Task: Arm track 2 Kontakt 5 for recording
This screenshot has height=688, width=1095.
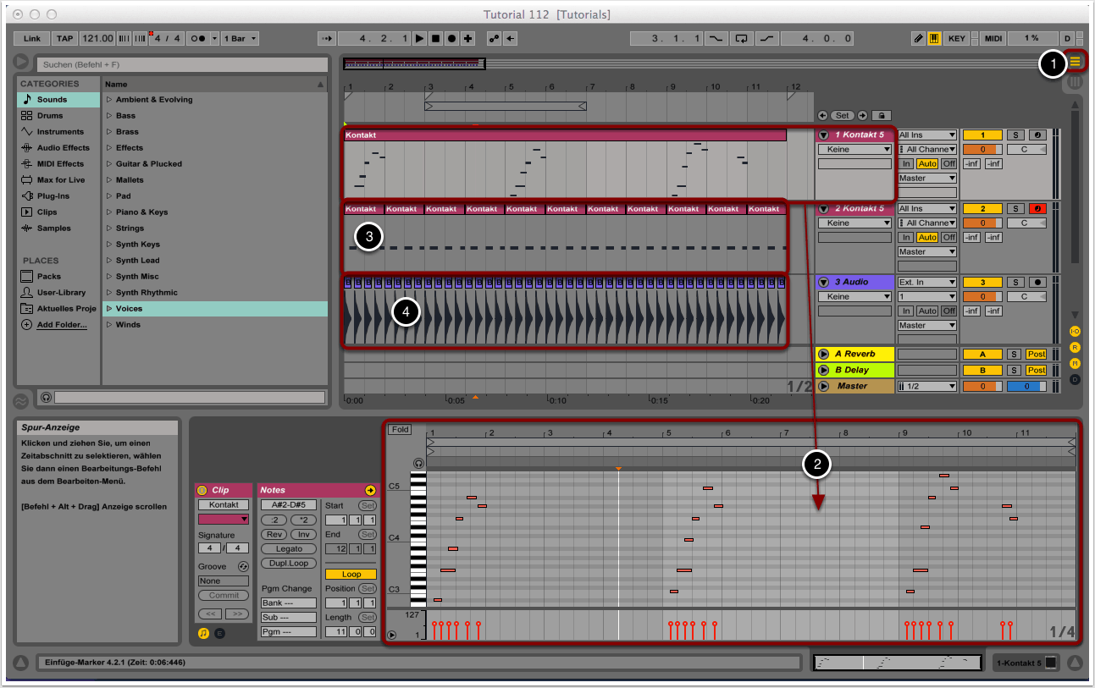Action: [1038, 209]
